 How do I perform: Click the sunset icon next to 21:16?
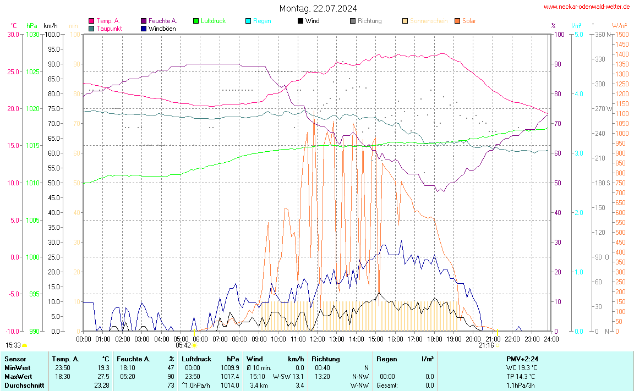(x=498, y=345)
